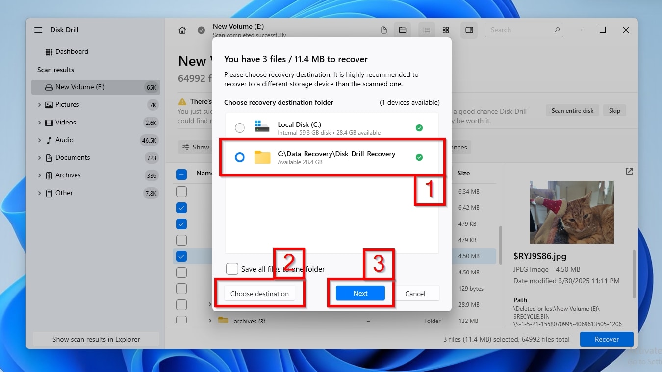The height and width of the screenshot is (372, 662).
Task: Expand the Audio category
Action: click(x=40, y=140)
